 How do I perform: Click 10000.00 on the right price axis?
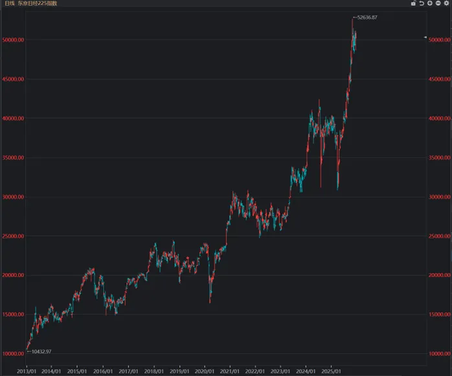(440, 353)
